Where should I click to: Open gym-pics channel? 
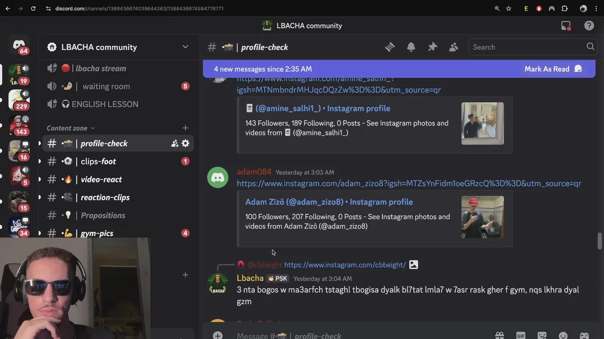click(118, 233)
